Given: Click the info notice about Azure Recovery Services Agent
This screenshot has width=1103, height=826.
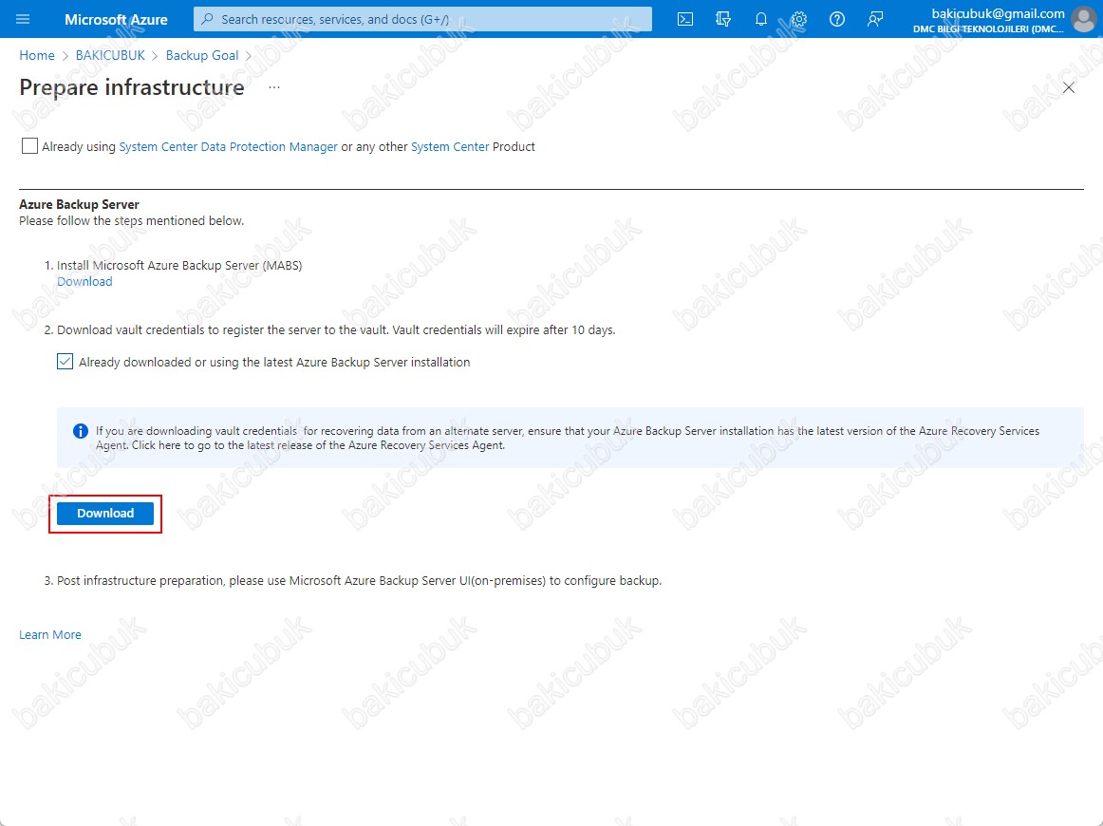Looking at the screenshot, I should tap(570, 438).
